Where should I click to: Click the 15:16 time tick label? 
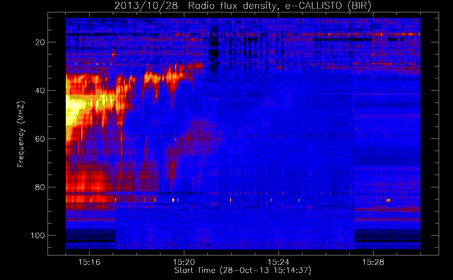[x=89, y=262]
